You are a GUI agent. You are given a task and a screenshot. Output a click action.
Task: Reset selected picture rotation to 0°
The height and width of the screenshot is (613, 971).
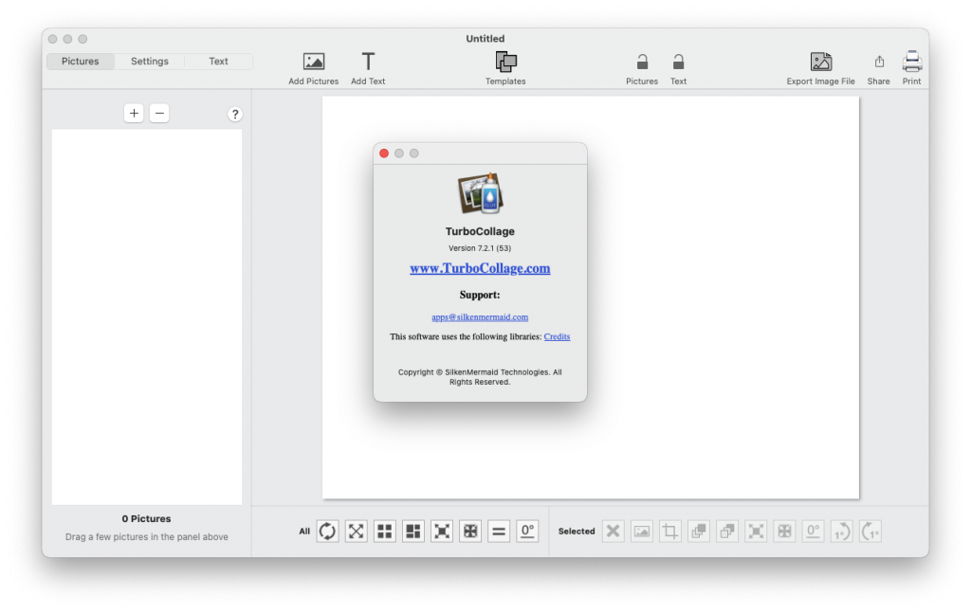(x=813, y=531)
